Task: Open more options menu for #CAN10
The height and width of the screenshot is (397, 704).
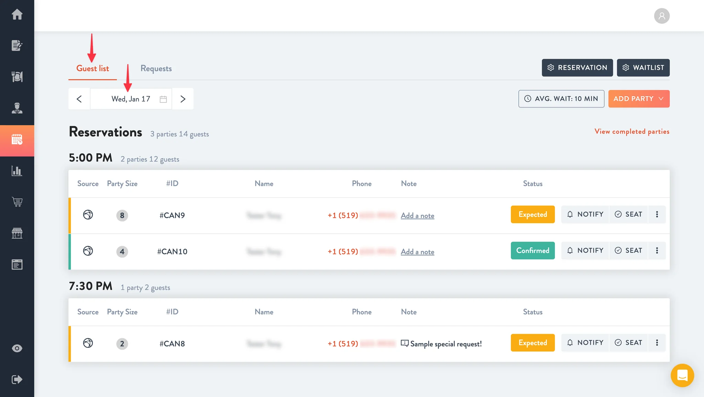Action: pyautogui.click(x=657, y=251)
